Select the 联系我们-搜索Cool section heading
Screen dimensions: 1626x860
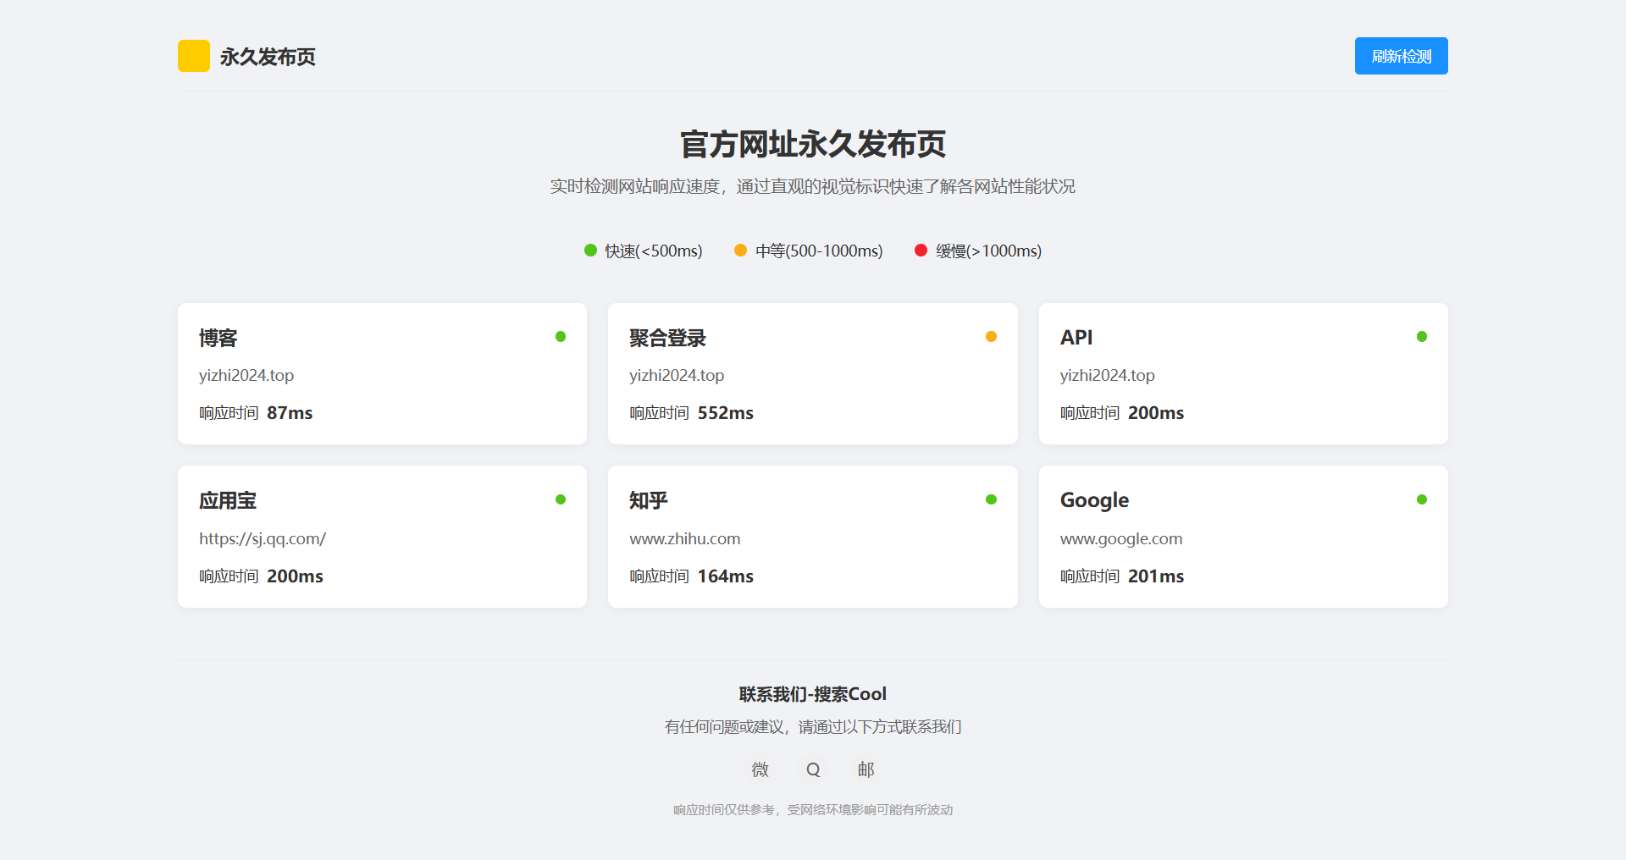pyautogui.click(x=812, y=694)
